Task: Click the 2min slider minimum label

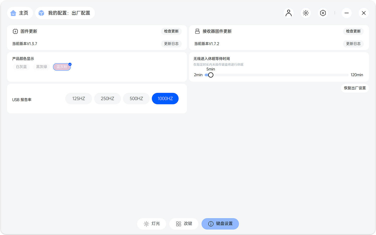Action: click(x=198, y=75)
